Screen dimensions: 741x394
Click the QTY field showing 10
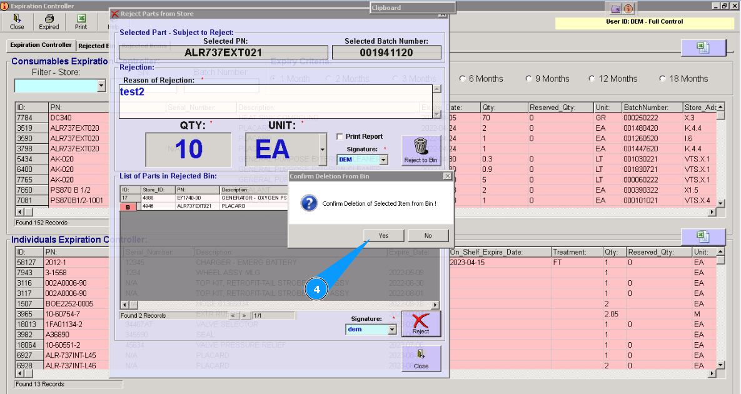pos(189,149)
